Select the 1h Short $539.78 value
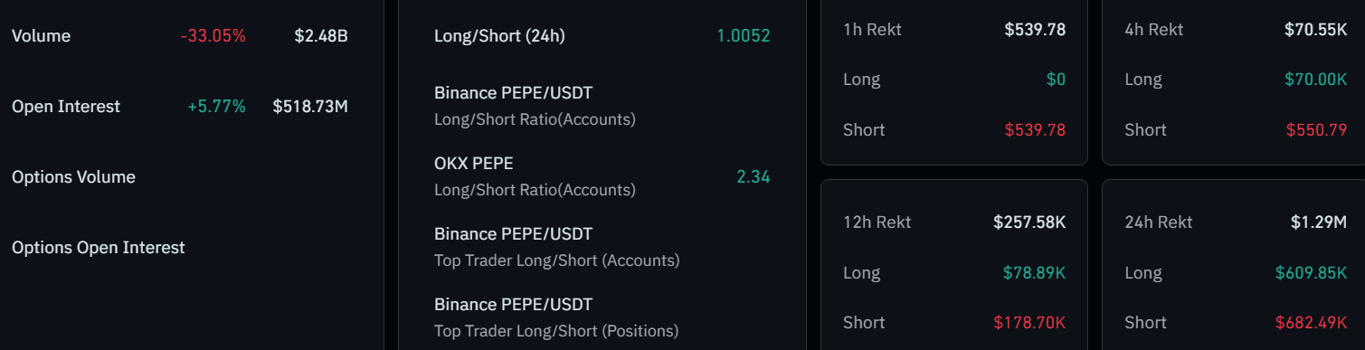This screenshot has width=1365, height=350. (x=1035, y=130)
